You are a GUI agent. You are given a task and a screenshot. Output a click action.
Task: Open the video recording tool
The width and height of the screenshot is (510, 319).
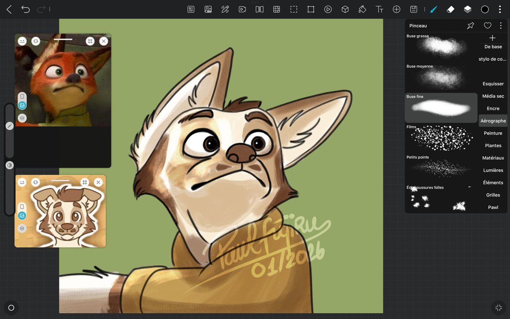click(242, 9)
